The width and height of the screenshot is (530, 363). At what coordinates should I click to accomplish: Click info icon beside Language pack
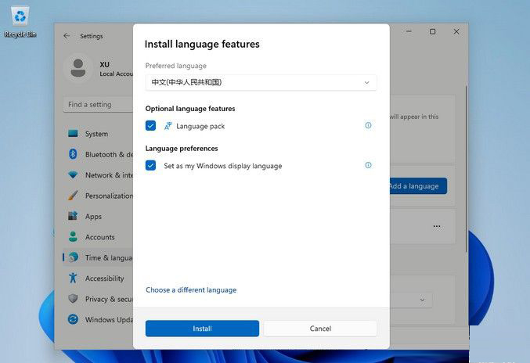coord(368,125)
